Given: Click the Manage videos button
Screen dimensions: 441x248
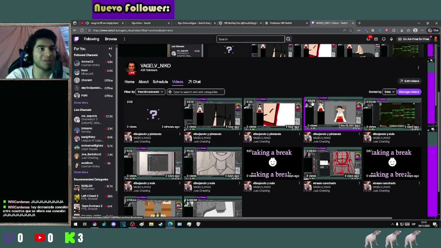Looking at the screenshot, I should [x=409, y=92].
